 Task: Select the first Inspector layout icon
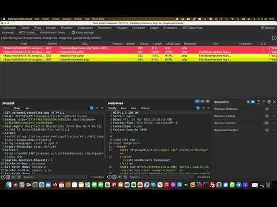pos(248,102)
